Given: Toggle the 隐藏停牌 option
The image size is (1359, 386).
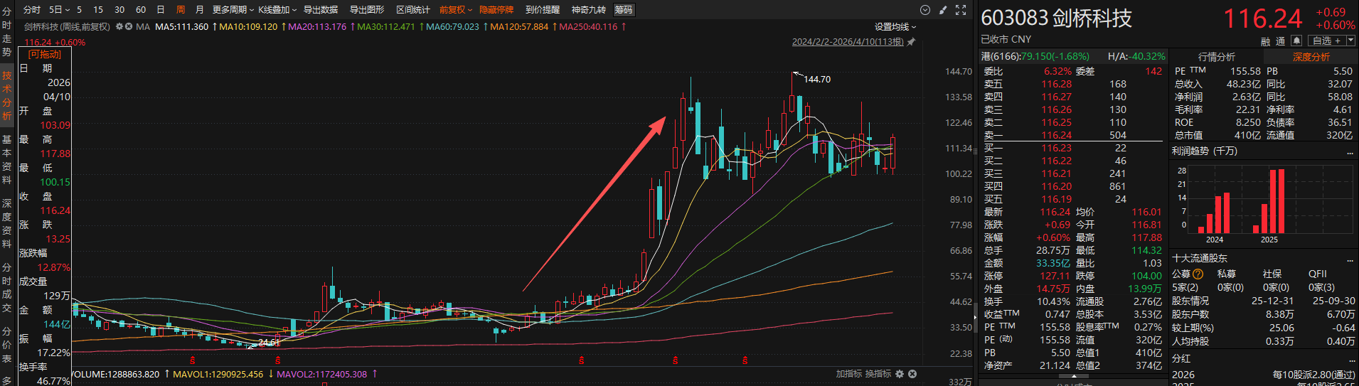Looking at the screenshot, I should [x=496, y=10].
